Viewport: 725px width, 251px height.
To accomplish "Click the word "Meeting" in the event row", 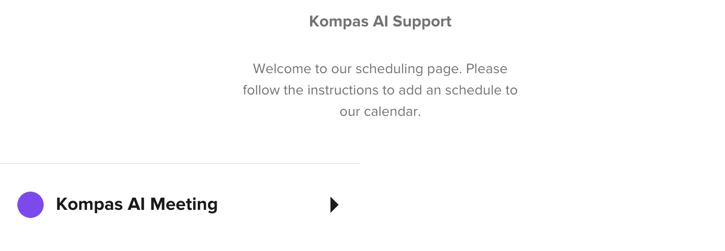I will pos(184,204).
